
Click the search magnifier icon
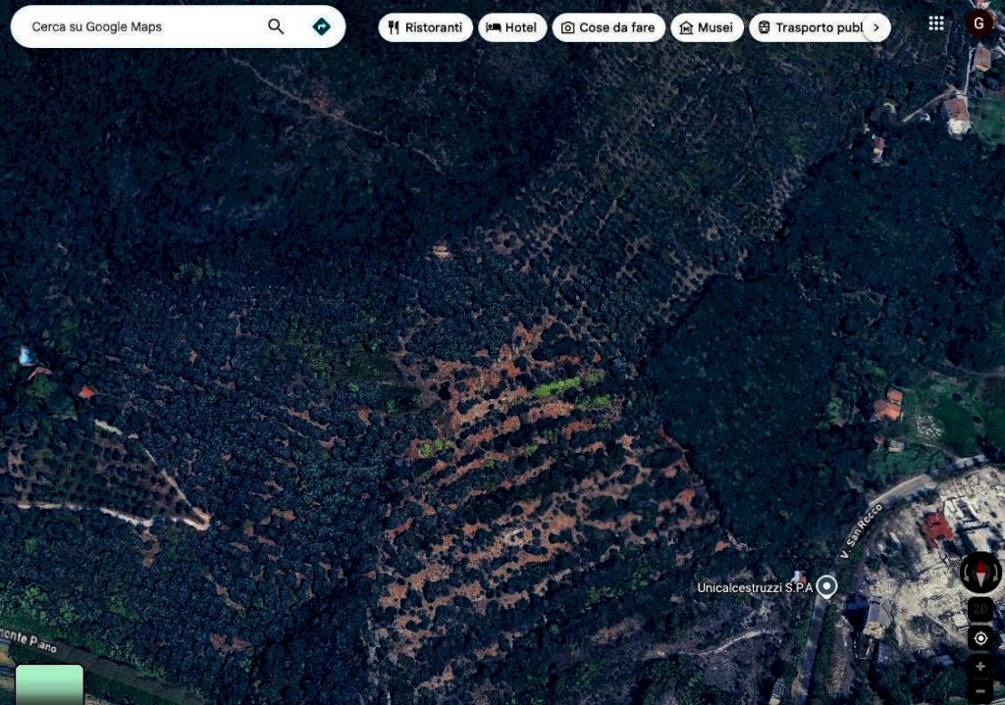point(276,26)
